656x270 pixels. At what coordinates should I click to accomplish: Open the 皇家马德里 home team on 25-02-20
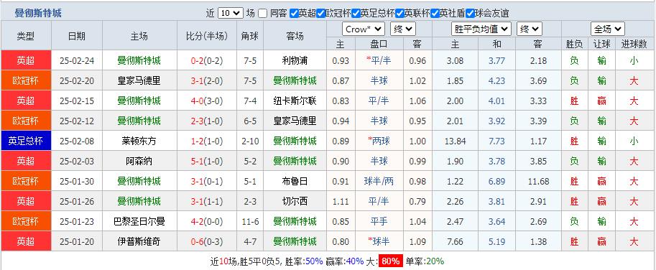(x=139, y=80)
